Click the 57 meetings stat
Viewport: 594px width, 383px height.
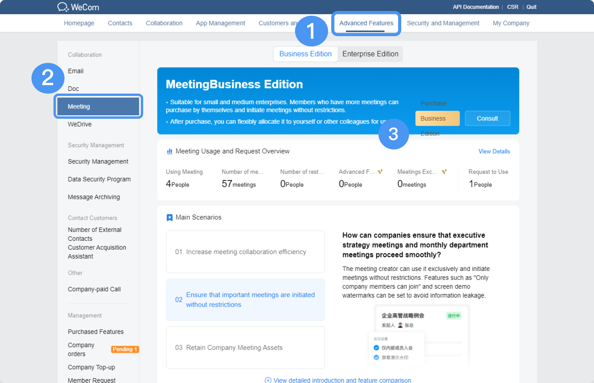[242, 179]
